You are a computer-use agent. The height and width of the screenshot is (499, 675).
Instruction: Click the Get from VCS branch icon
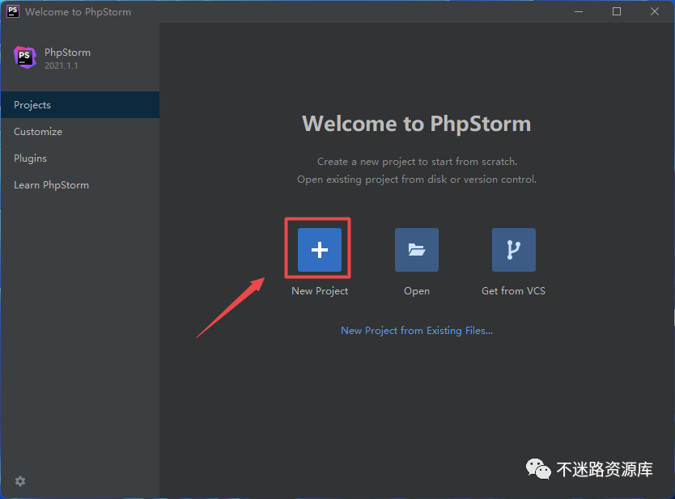[x=514, y=250]
